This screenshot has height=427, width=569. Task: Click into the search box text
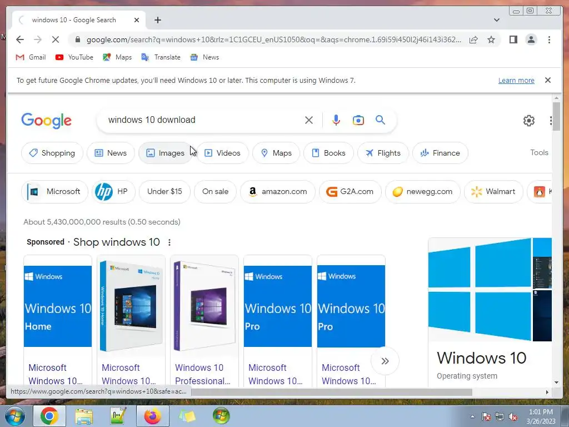152,120
